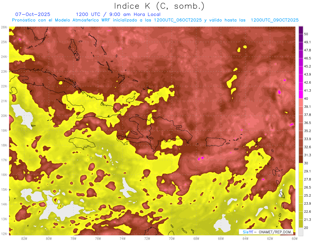Click the "62W" longitude label
The image size is (313, 242).
(270, 238)
